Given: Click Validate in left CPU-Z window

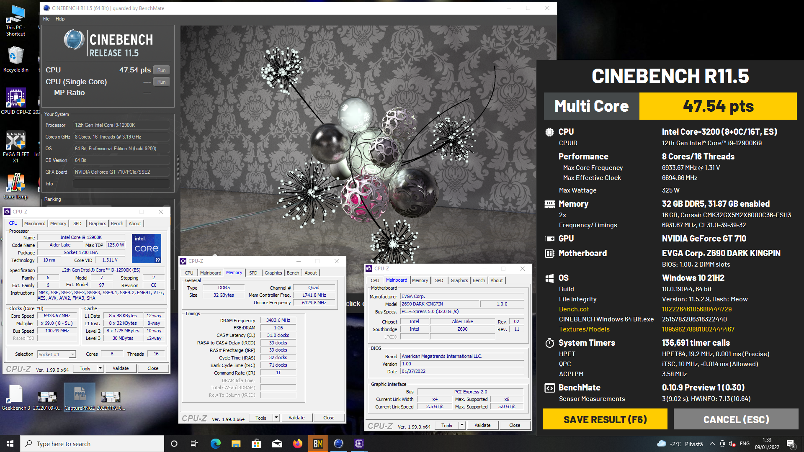Looking at the screenshot, I should 121,368.
